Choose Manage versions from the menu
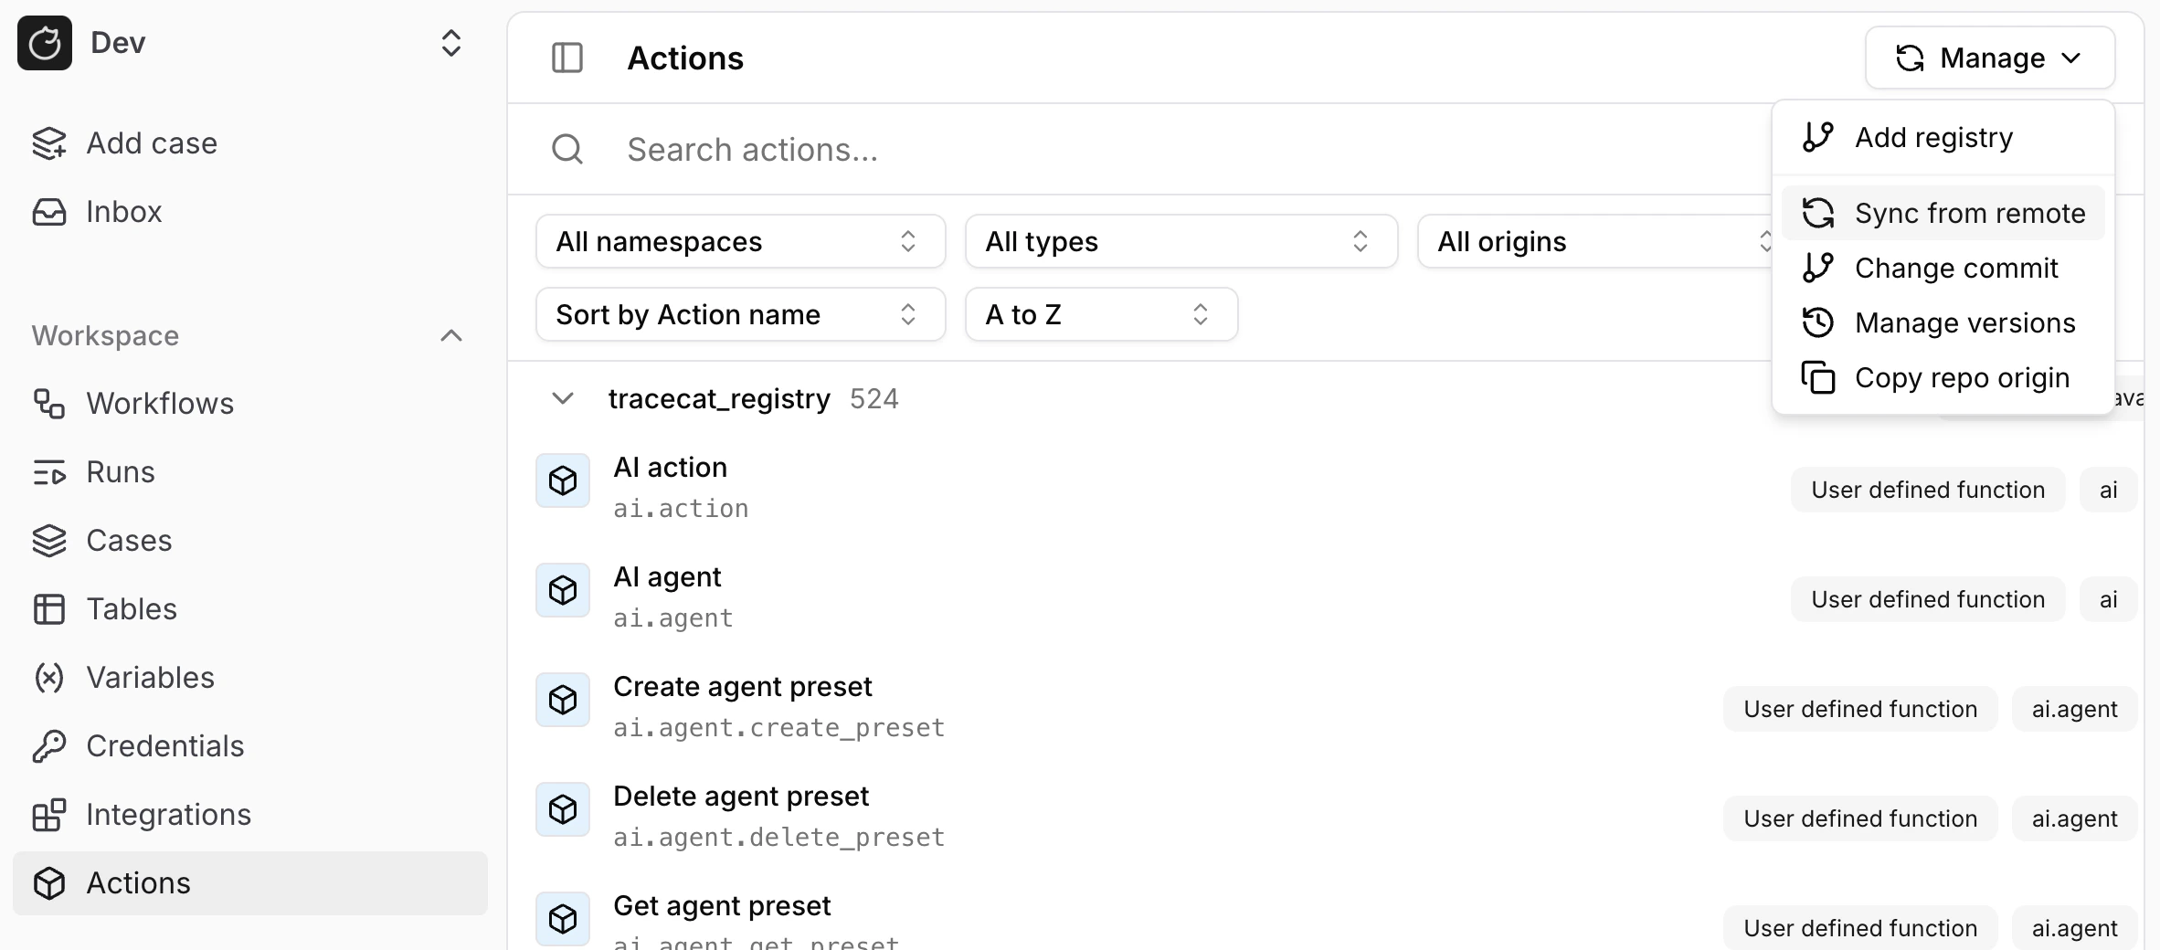Image resolution: width=2160 pixels, height=950 pixels. pos(1964,322)
